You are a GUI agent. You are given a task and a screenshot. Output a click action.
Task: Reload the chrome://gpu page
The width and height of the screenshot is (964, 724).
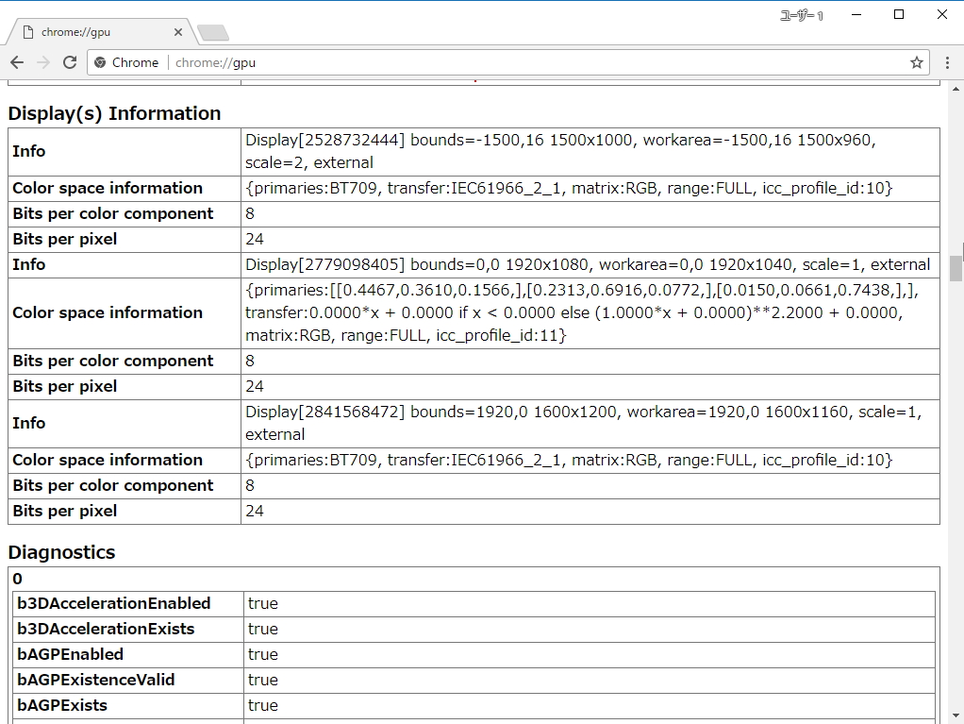[x=70, y=62]
